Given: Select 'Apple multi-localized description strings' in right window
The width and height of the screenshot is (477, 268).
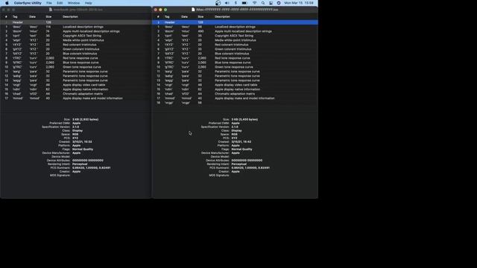Looking at the screenshot, I should click(235, 31).
